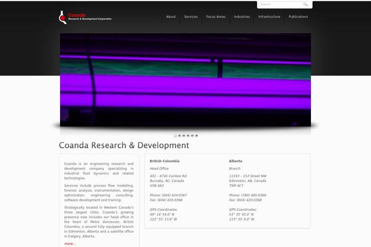
Task: Click the "11333 – 153 Street NW" address line
Action: [x=248, y=176]
